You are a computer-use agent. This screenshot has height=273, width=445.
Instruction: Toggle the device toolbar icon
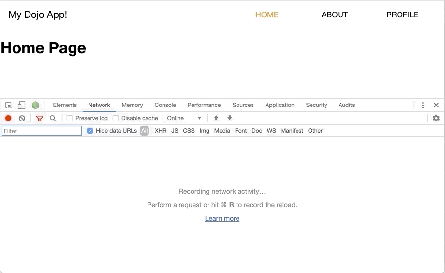(21, 105)
